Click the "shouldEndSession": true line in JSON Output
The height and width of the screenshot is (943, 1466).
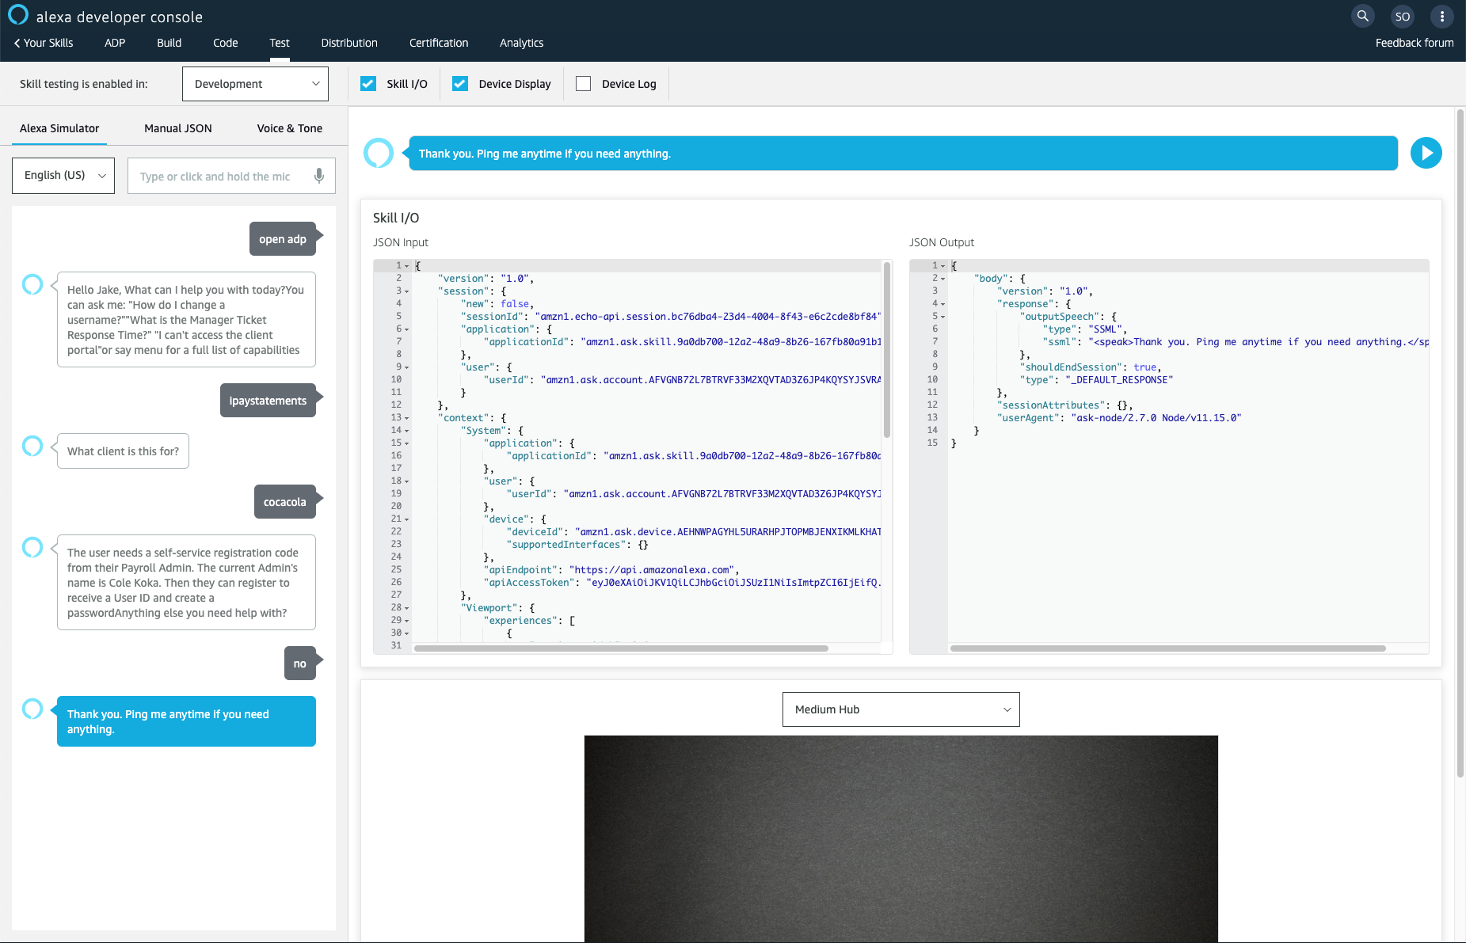click(x=1091, y=367)
